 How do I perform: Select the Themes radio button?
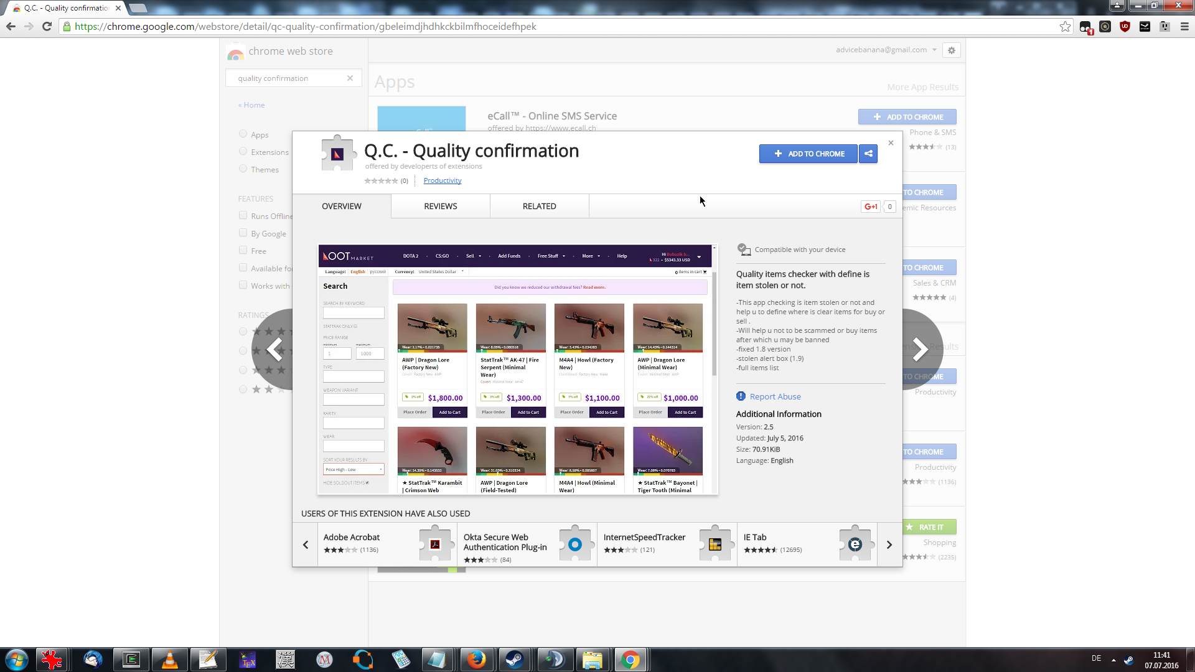click(243, 169)
